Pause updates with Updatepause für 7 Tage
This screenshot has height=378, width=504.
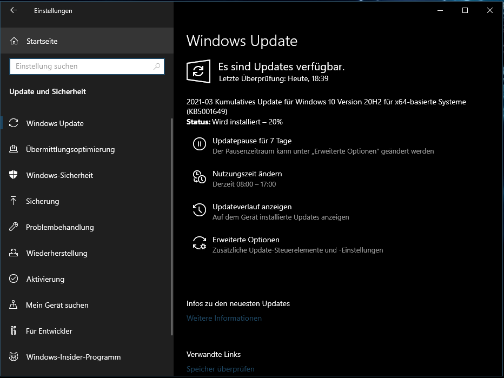314,145
